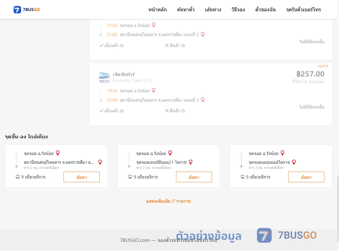Click map pin beside 23:00 Nakhon Ratchasima station
This screenshot has height=251, width=339.
203,100
